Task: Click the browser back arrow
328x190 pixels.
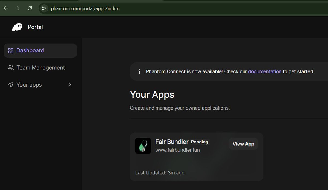Action: tap(6, 8)
